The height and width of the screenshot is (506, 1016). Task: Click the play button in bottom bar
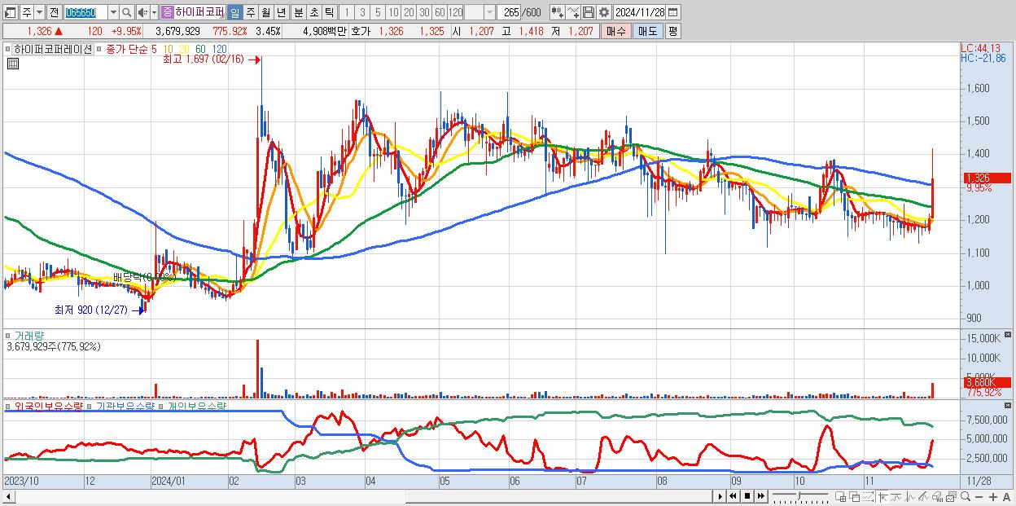720,496
